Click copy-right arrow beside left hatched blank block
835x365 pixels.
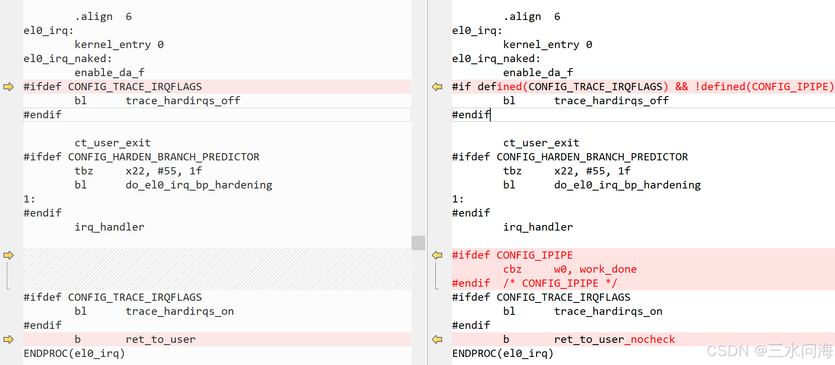[9, 255]
